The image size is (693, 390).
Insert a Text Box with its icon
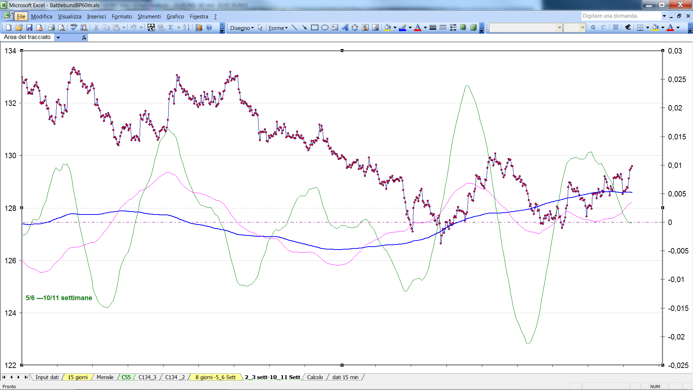(335, 27)
